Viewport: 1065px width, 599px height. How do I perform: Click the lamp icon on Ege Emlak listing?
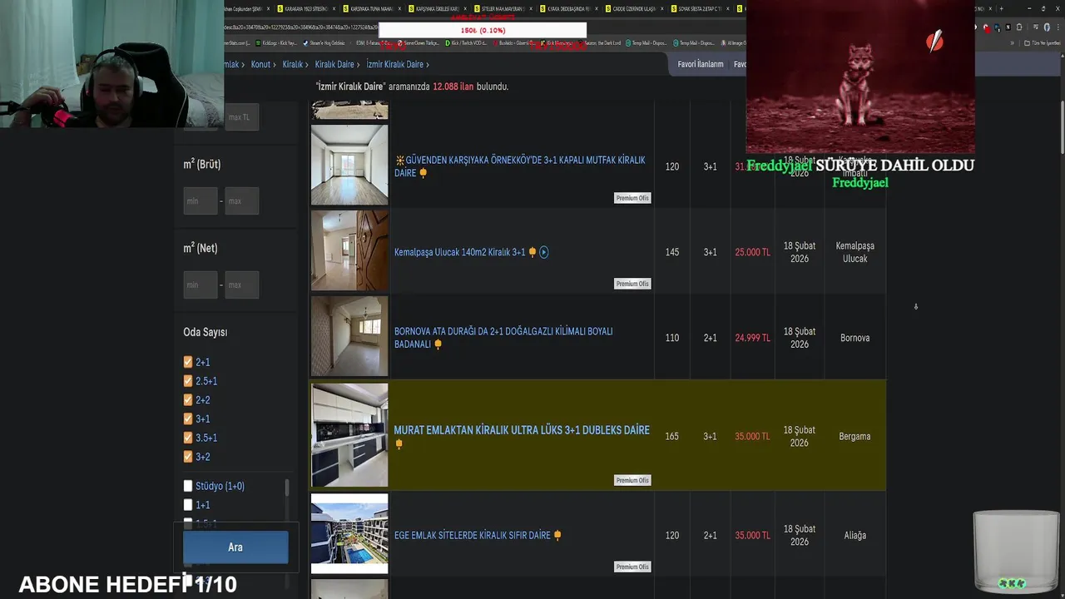pyautogui.click(x=557, y=536)
